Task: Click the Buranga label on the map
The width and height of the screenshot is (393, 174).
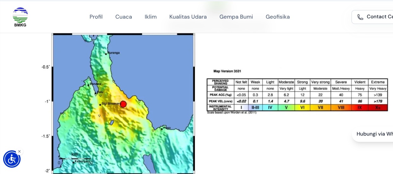Action: pyautogui.click(x=114, y=53)
